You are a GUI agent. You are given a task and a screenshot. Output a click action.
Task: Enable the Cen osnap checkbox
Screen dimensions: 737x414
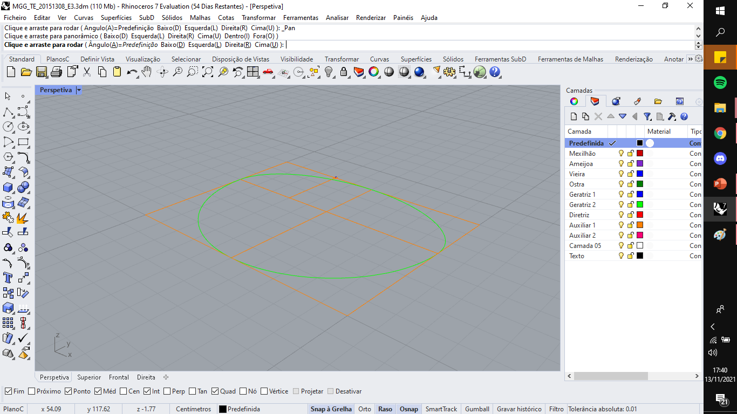pos(124,391)
